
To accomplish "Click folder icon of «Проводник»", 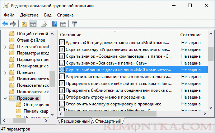I will [x=12, y=98].
